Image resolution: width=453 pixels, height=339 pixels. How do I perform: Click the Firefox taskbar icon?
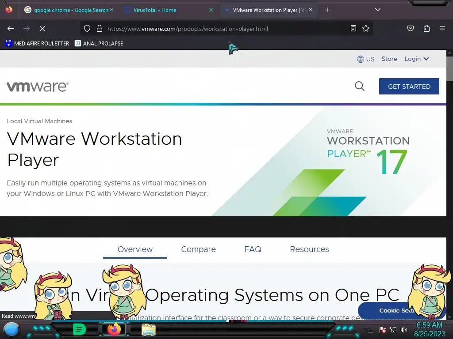(114, 329)
